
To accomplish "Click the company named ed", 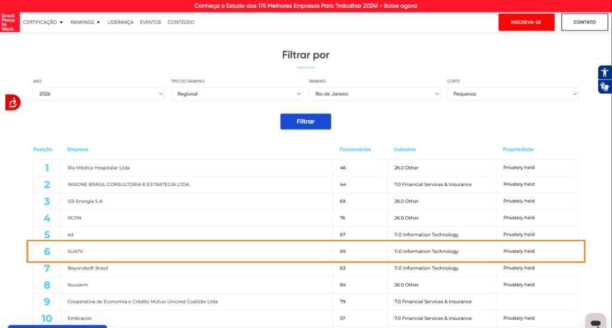I will pos(71,235).
